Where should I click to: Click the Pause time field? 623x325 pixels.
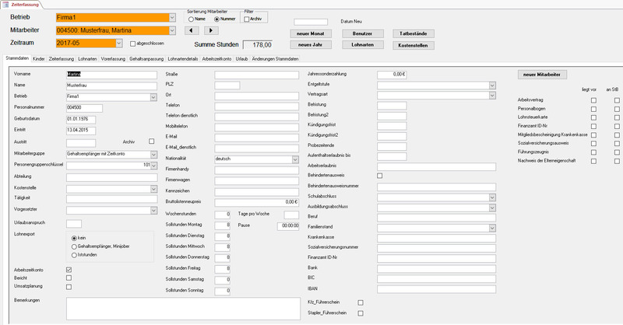[288, 226]
